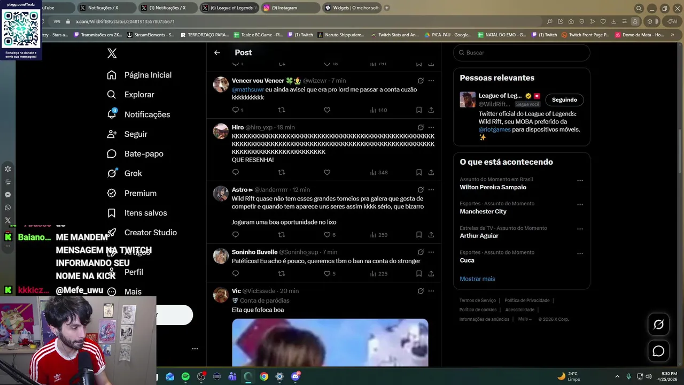This screenshot has width=684, height=385.
Task: Open Política de Privacidade link
Action: coord(527,301)
